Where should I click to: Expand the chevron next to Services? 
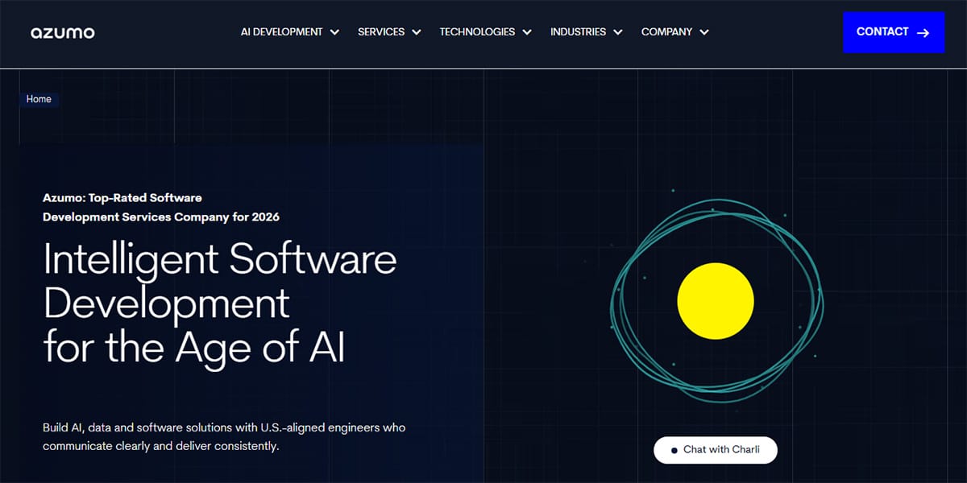tap(417, 32)
